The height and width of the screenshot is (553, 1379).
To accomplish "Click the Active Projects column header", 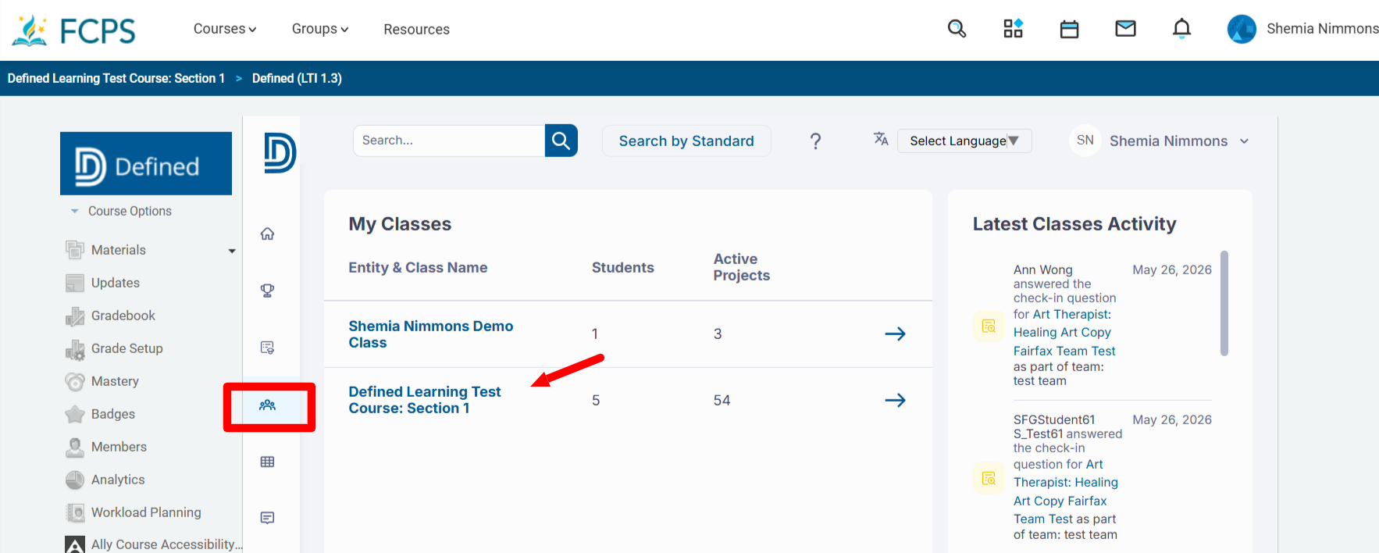I will (741, 267).
